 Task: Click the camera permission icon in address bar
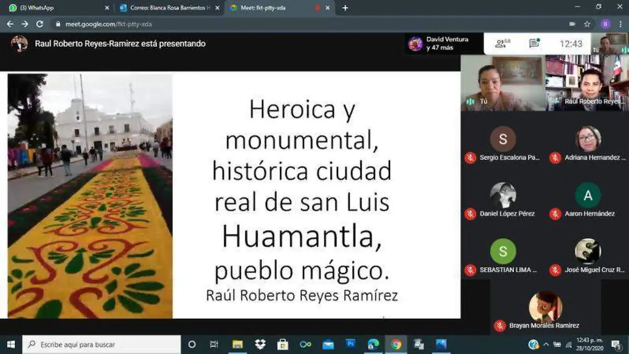pyautogui.click(x=572, y=24)
